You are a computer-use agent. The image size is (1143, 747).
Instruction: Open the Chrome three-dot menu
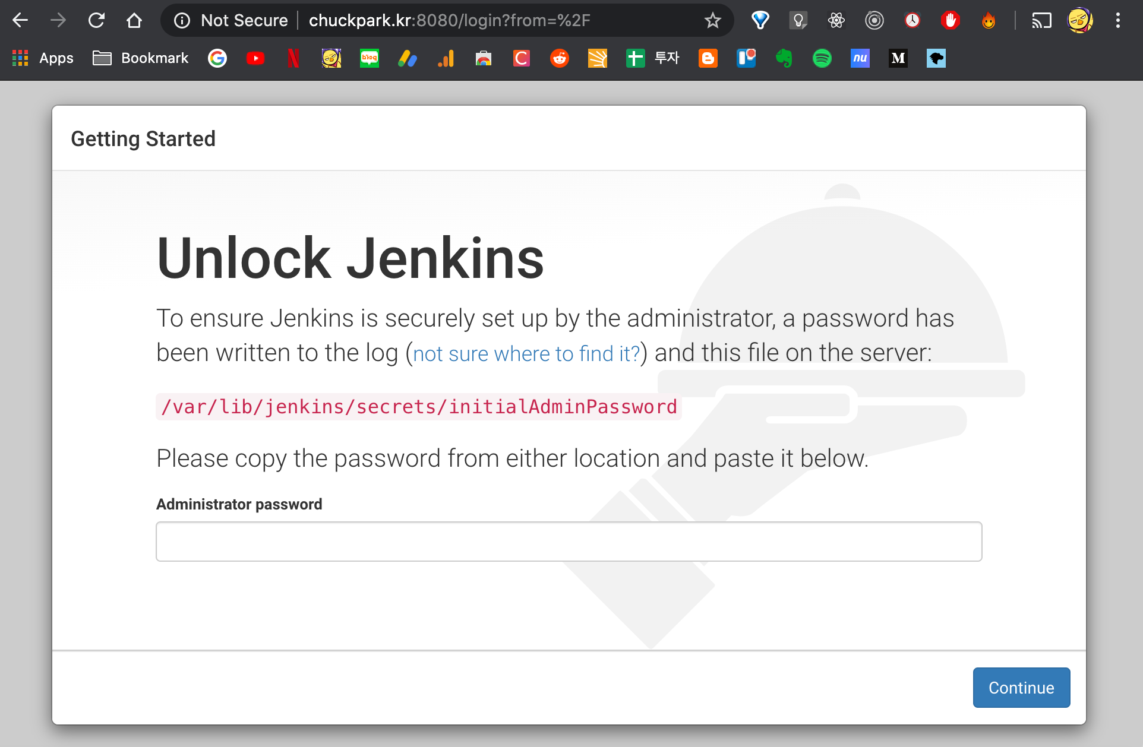click(x=1117, y=21)
